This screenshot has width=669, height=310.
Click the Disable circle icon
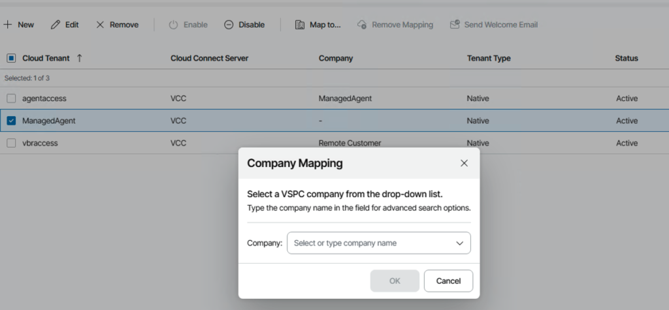tap(229, 25)
